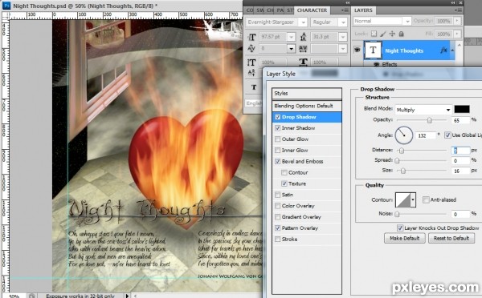The height and width of the screenshot is (298, 482).
Task: Click the leading icon in Character panel
Action: coord(303,37)
